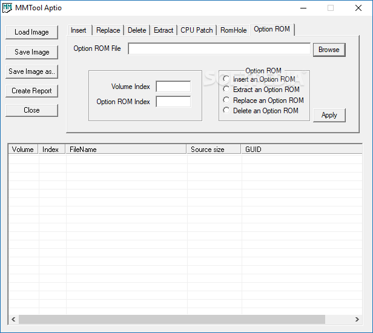Click the Save Image as.. button
This screenshot has width=373, height=333.
pyautogui.click(x=31, y=71)
